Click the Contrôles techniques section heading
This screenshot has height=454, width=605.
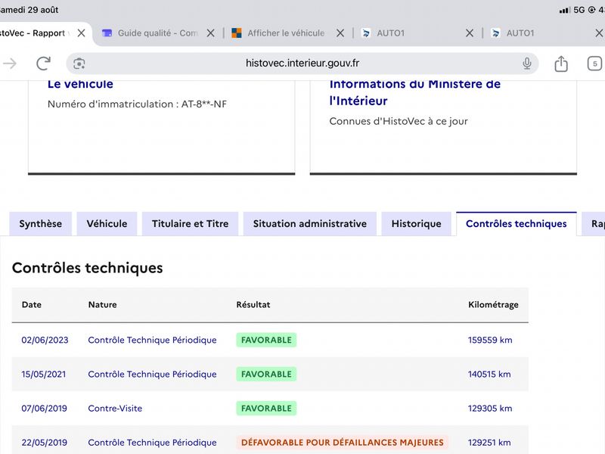(x=88, y=268)
